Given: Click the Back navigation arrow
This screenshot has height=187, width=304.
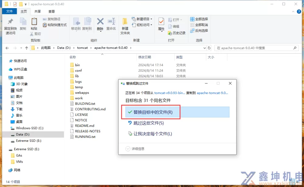Looking at the screenshot, I should tap(7, 48).
